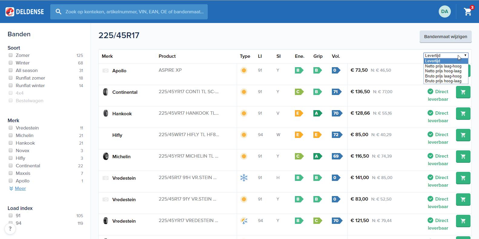The image size is (479, 239).
Task: Click the DA user avatar
Action: point(444,11)
